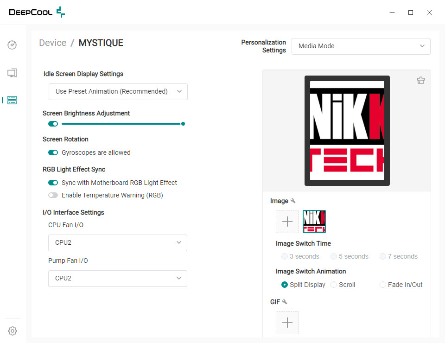Open CPU Fan I/O dropdown

click(x=118, y=243)
